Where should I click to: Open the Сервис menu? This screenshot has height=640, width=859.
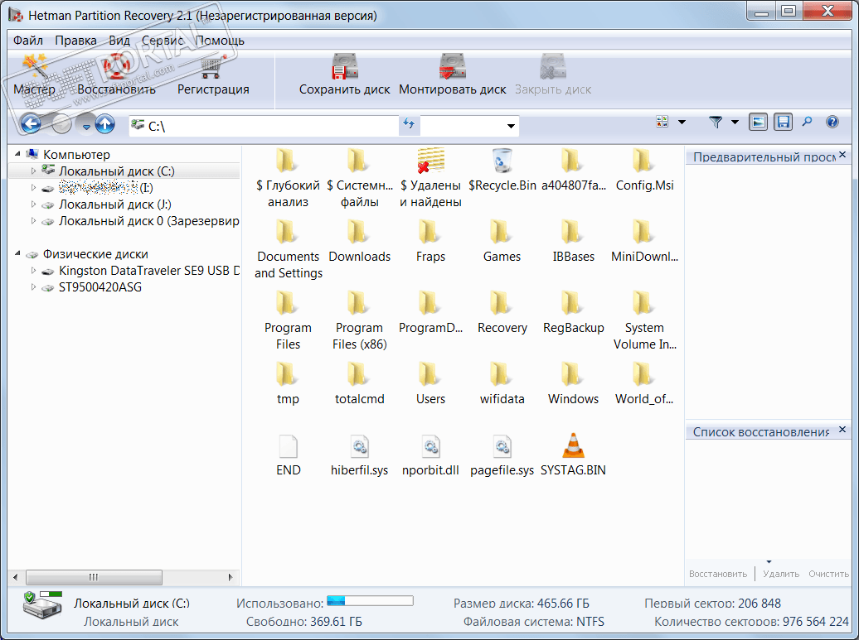tap(163, 41)
